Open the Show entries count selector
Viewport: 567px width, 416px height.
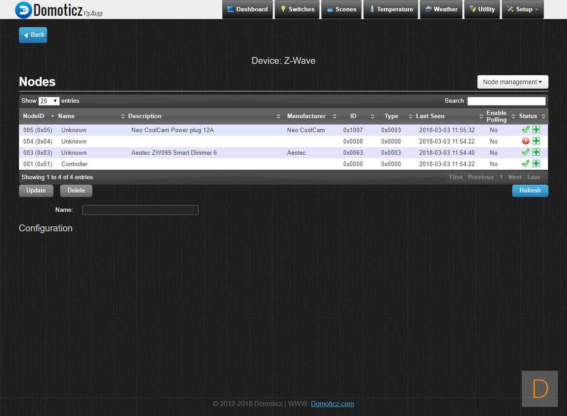pyautogui.click(x=49, y=101)
